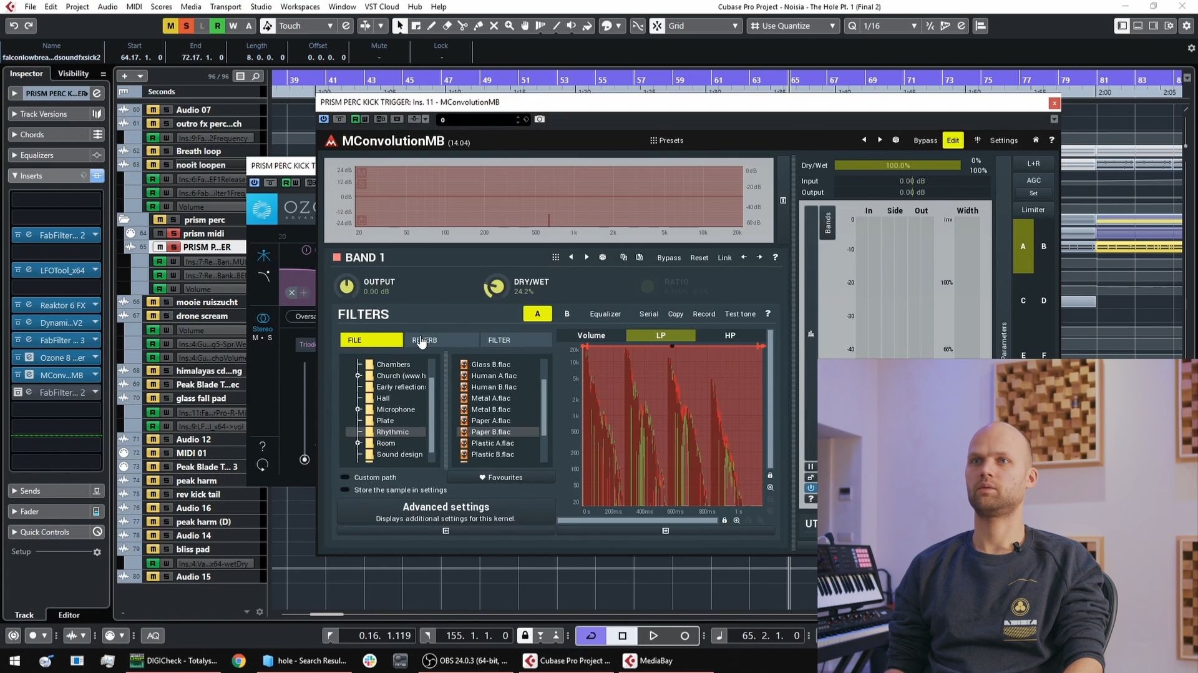The width and height of the screenshot is (1198, 673).
Task: Toggle the Glass B.flac checkbox
Action: click(x=464, y=365)
